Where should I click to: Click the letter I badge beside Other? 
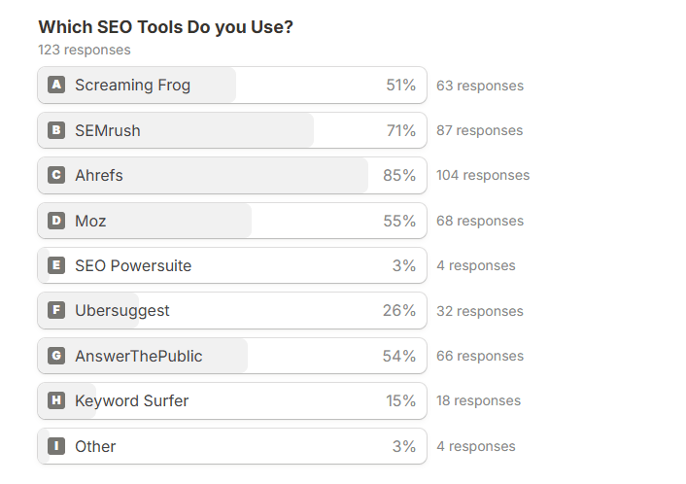pyautogui.click(x=56, y=446)
